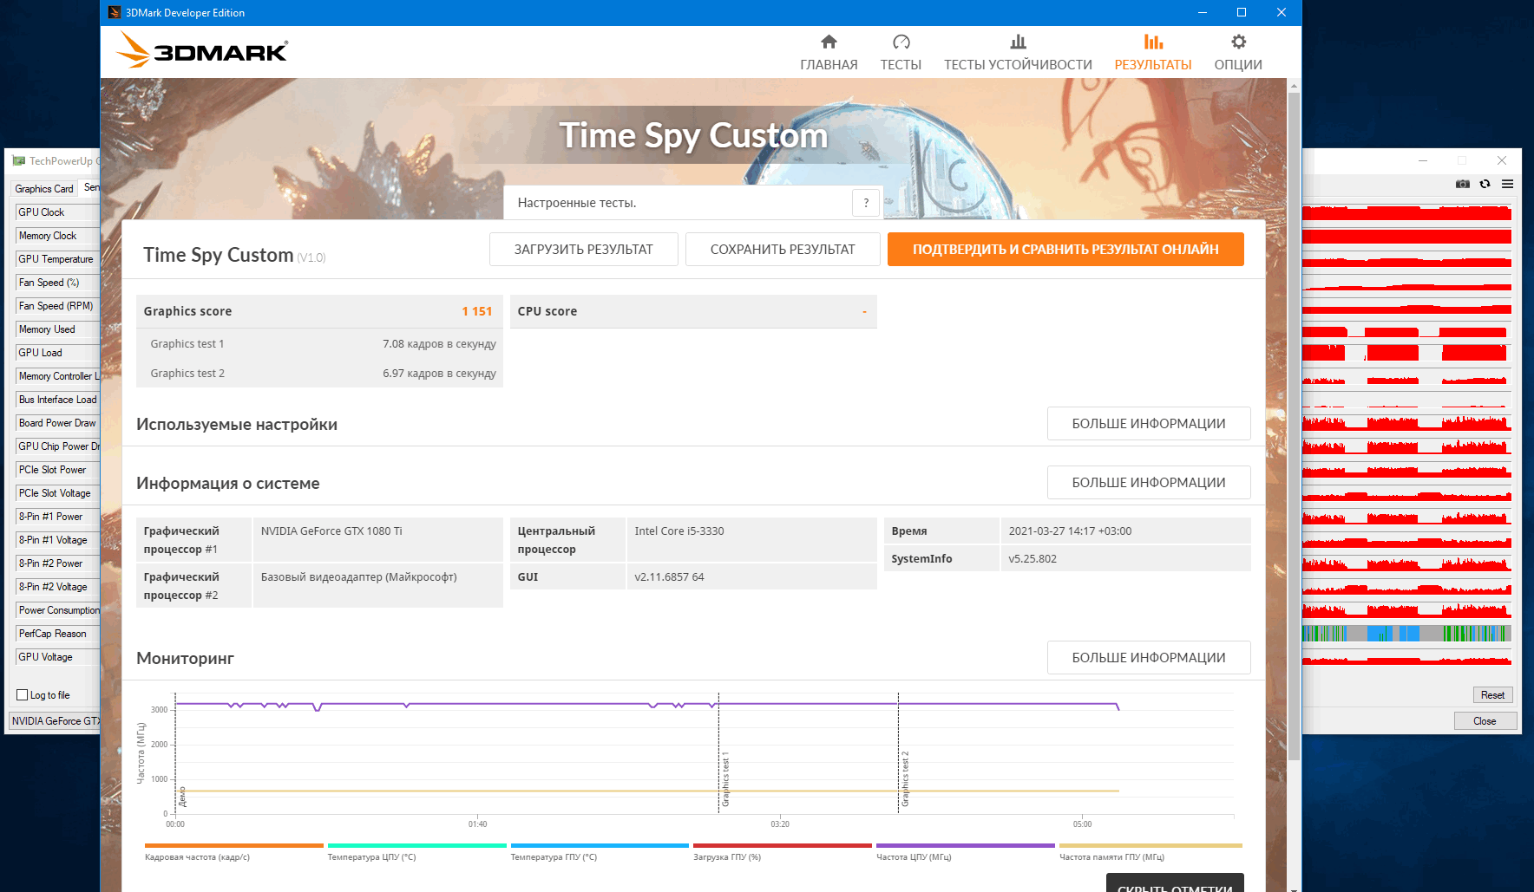Click Graphics test 1 result row
1534x892 pixels.
(x=319, y=344)
